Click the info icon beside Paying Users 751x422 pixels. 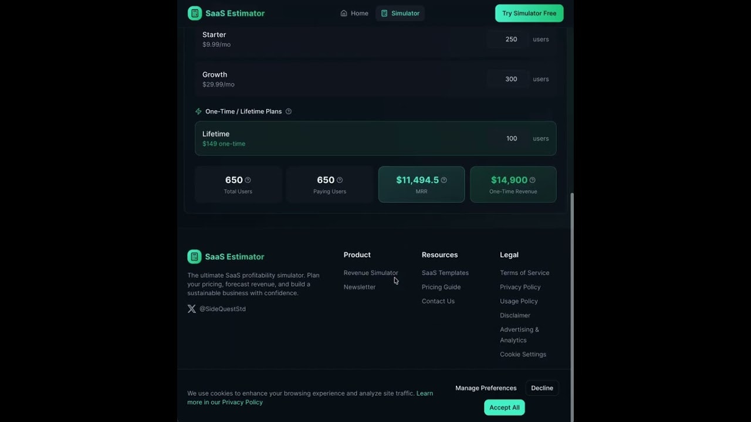pyautogui.click(x=339, y=179)
